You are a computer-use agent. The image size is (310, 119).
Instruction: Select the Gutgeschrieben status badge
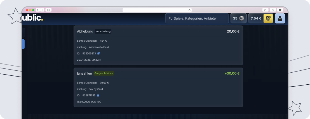[104, 73]
